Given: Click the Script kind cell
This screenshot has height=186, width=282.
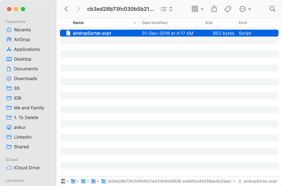Looking at the screenshot, I should (245, 33).
